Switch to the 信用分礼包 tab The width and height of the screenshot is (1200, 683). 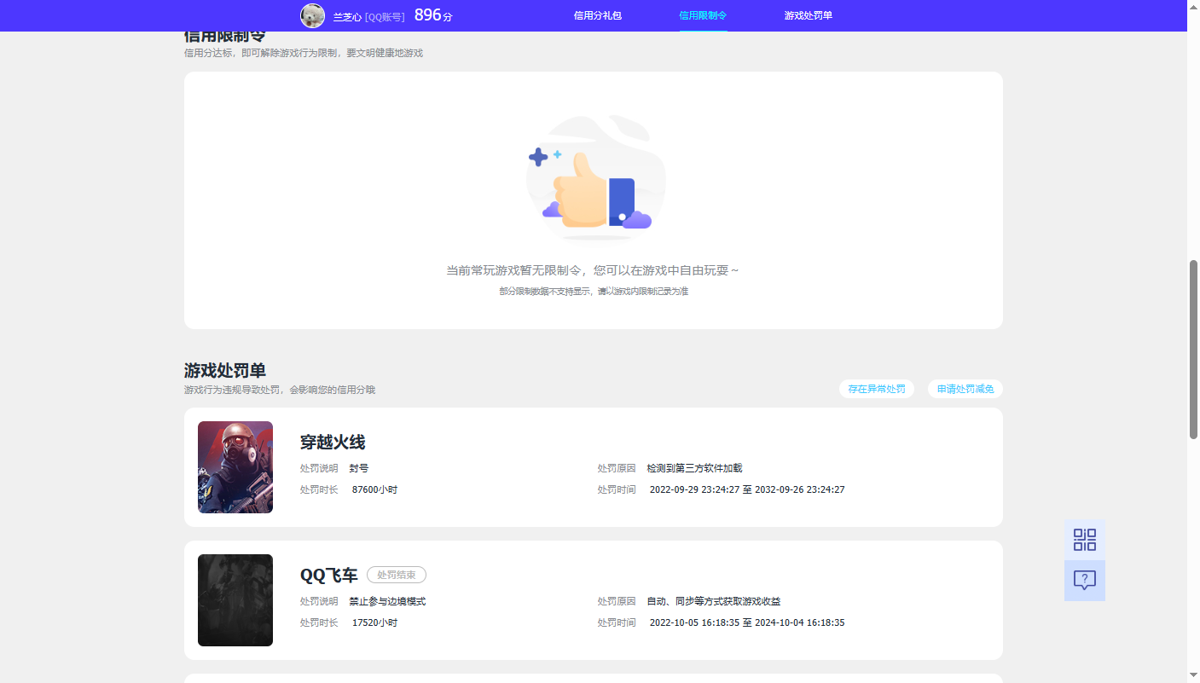coord(598,15)
